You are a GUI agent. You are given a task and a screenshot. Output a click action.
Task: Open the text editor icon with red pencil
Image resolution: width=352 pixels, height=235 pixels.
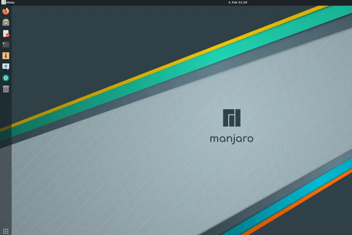(x=6, y=33)
